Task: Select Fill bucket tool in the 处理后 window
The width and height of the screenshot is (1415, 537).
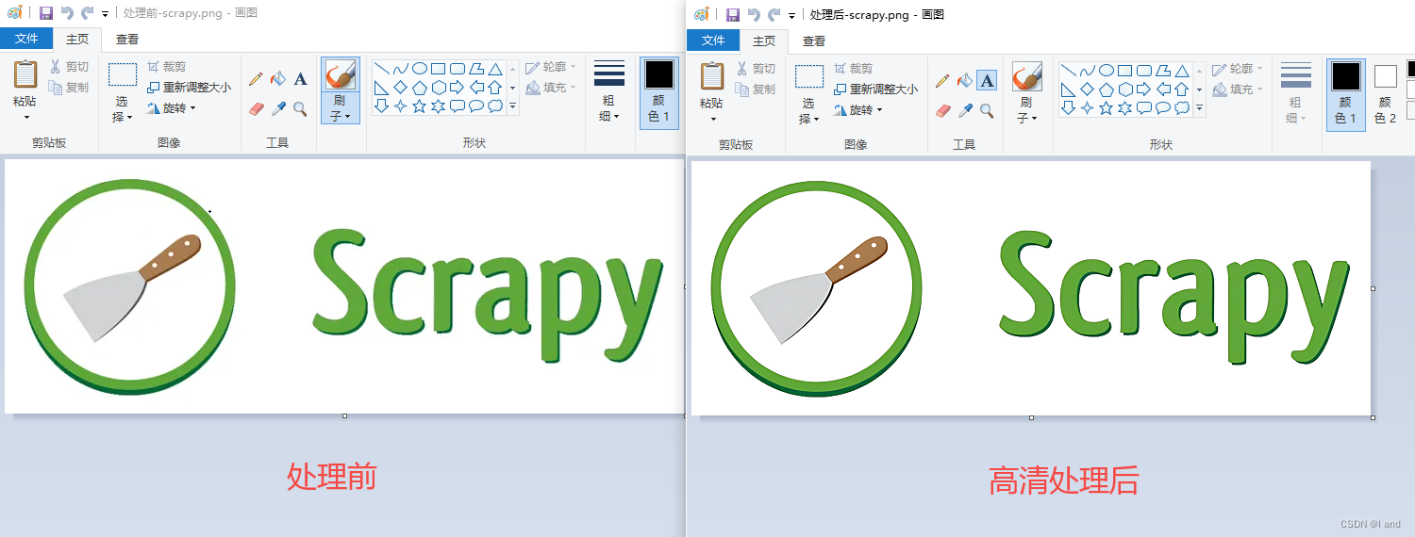Action: coord(964,81)
